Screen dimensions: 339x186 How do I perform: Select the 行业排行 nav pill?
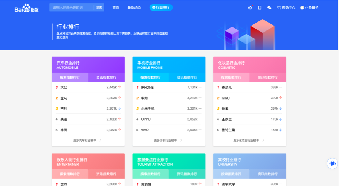point(161,8)
